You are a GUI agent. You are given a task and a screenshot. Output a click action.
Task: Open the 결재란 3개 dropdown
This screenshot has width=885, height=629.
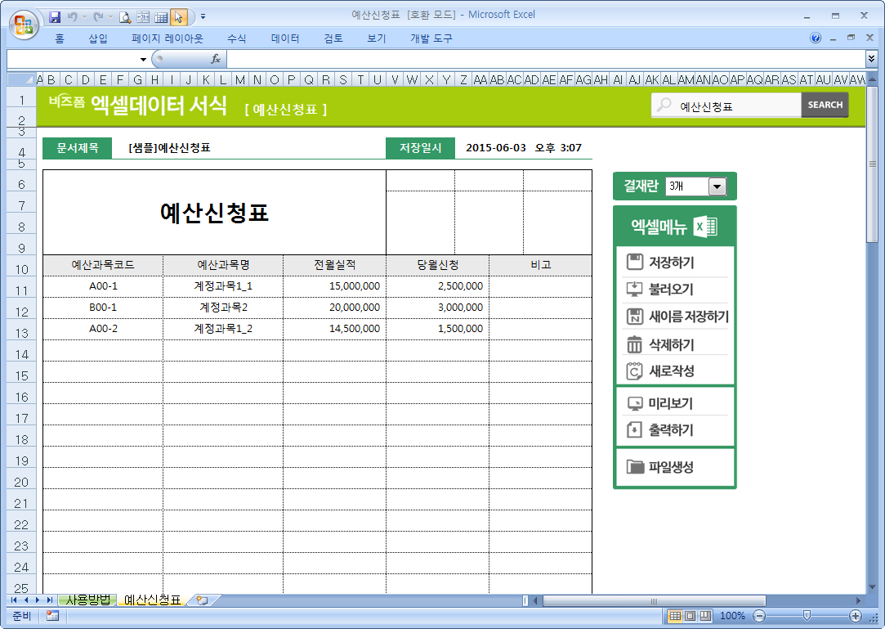pyautogui.click(x=717, y=186)
